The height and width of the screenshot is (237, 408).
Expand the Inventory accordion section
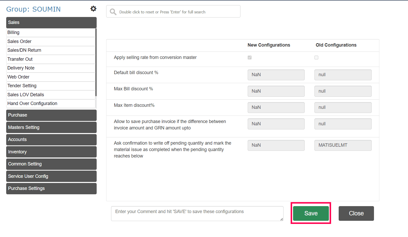pos(51,152)
